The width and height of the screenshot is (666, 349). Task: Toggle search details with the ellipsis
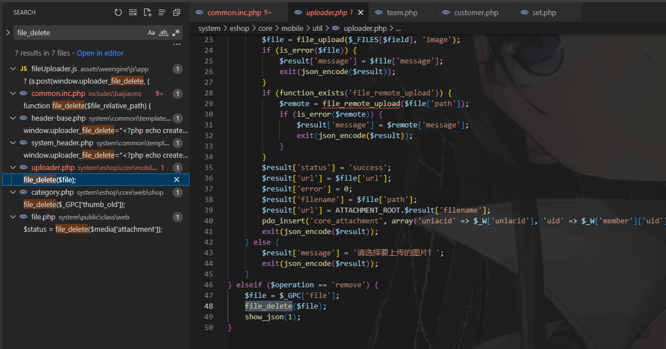tap(177, 44)
